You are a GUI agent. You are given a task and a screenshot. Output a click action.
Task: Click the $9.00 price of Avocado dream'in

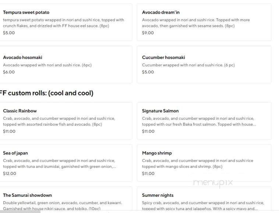[148, 33]
